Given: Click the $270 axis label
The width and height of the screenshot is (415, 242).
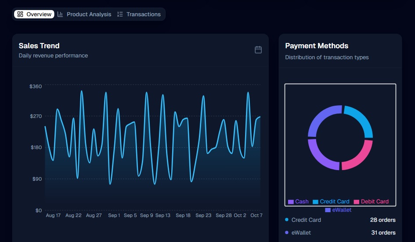Looking at the screenshot, I should coord(36,116).
